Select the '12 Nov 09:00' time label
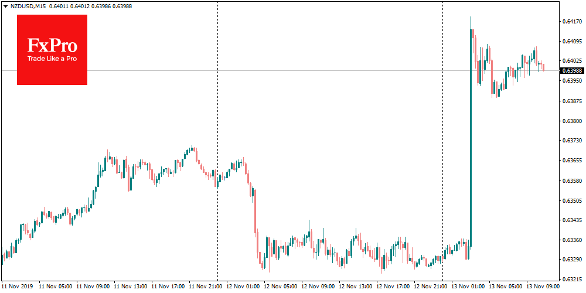This screenshot has width=586, height=293. [x=317, y=287]
